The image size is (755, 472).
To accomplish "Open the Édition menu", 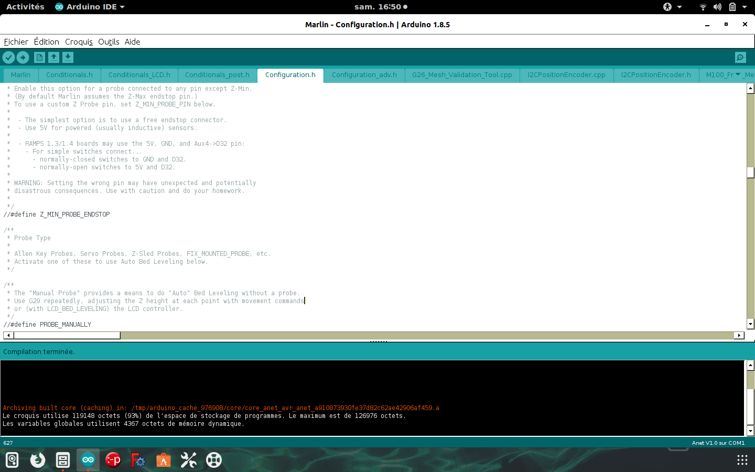I will 47,42.
